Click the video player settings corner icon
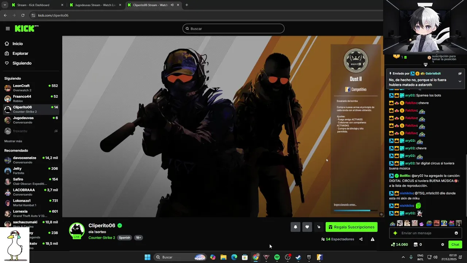 point(381,214)
